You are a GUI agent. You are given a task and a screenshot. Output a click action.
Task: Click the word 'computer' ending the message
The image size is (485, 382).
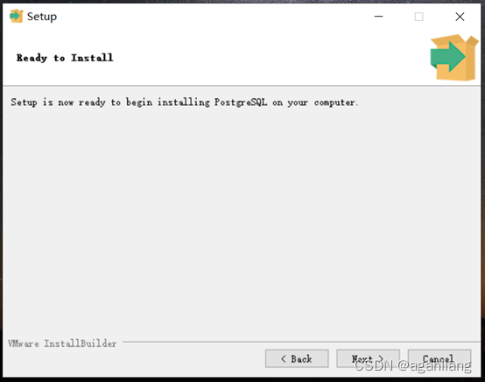point(334,103)
